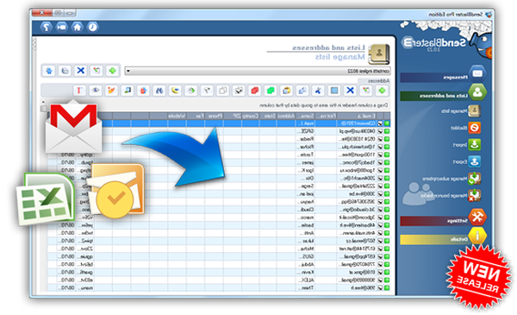Click the red cube icon in Addresses toolbar
This screenshot has height=315, width=517.
pos(254,90)
